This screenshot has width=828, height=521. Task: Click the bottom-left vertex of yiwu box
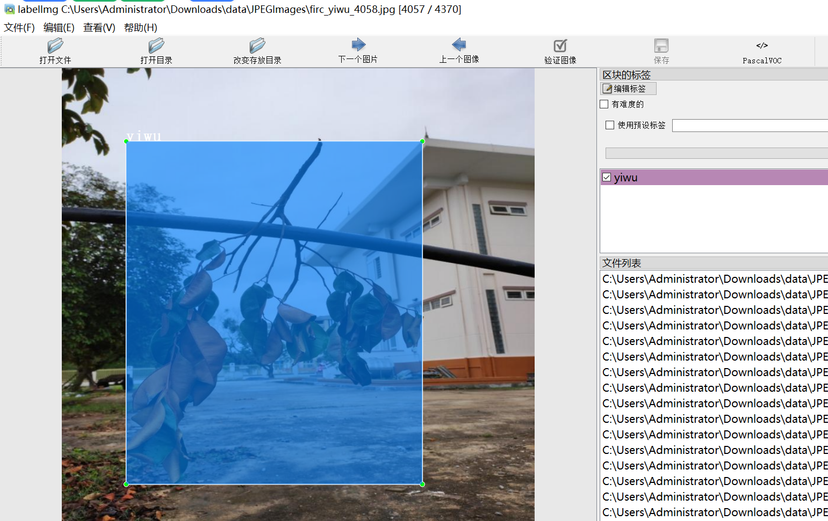click(126, 484)
